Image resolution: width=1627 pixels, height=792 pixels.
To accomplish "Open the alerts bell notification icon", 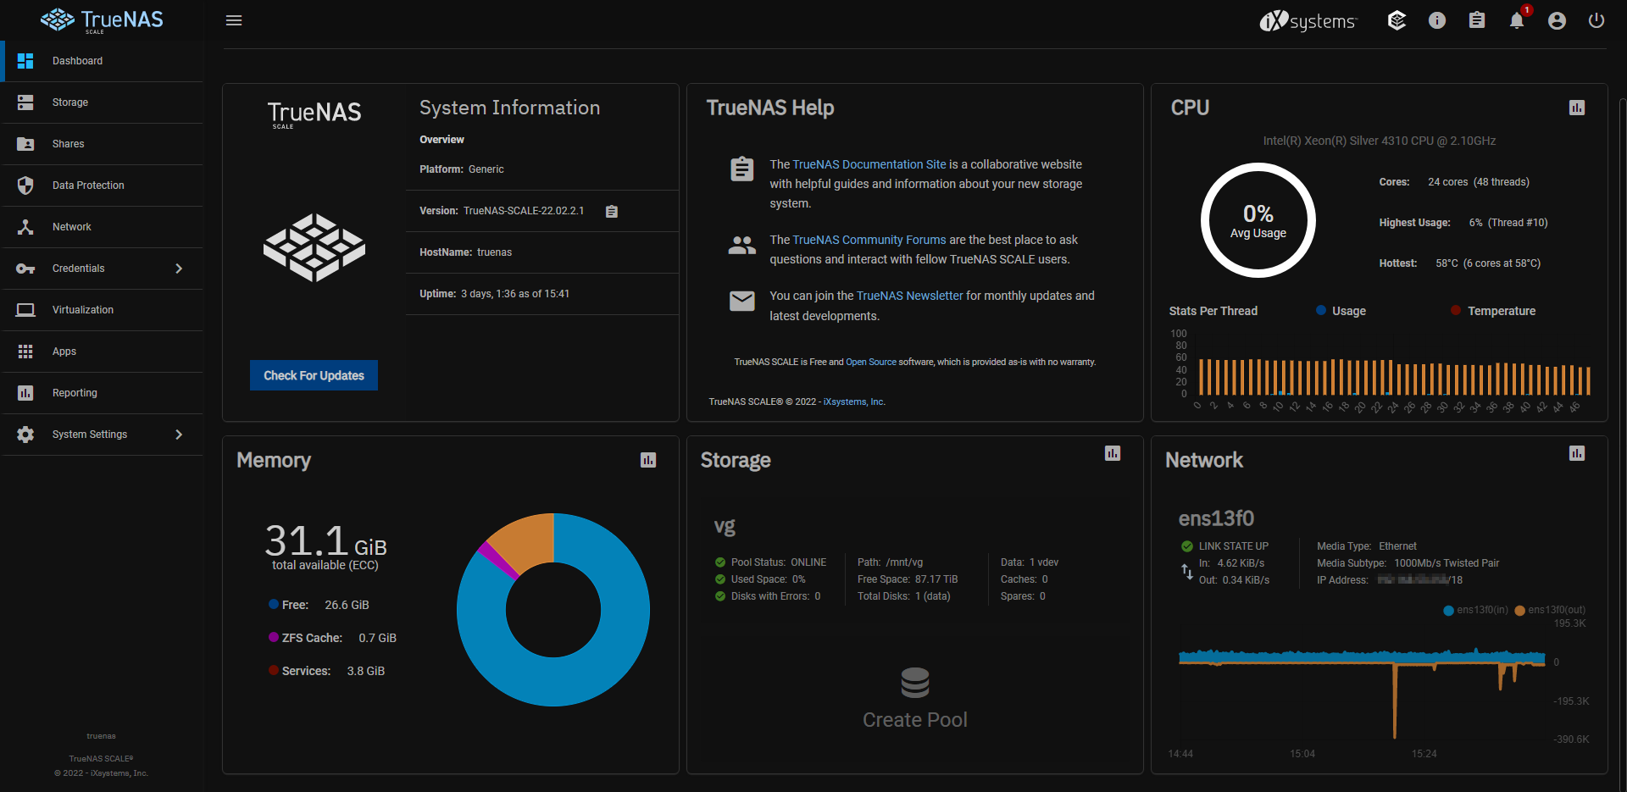I will (1516, 21).
